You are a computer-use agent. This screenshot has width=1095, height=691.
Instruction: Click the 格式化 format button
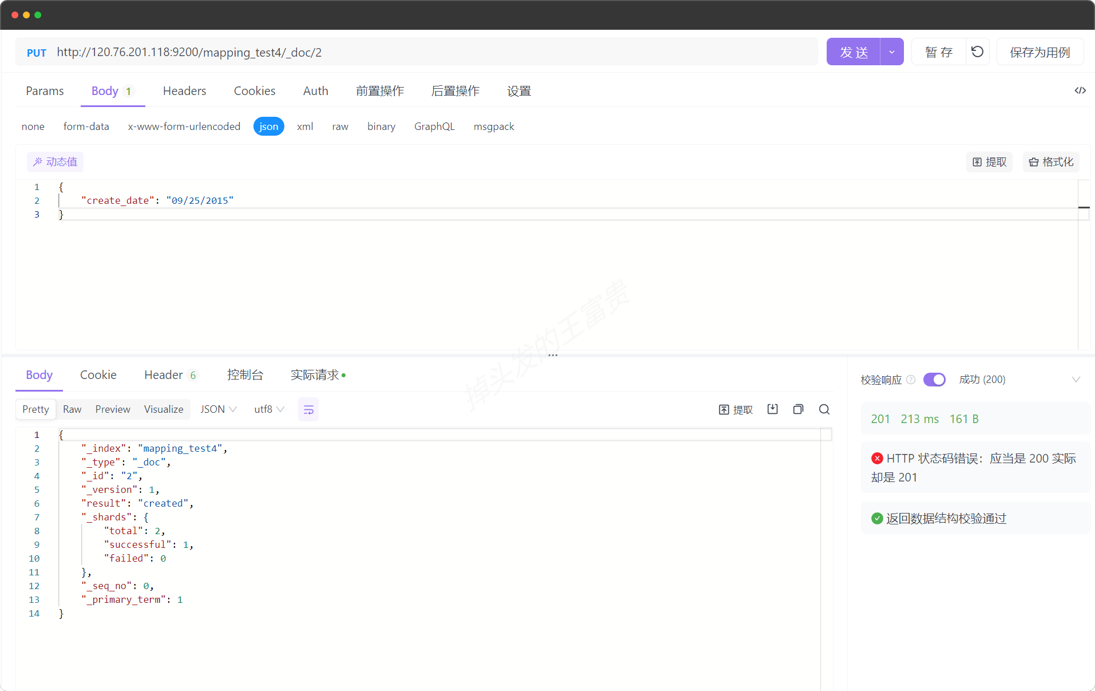coord(1051,162)
